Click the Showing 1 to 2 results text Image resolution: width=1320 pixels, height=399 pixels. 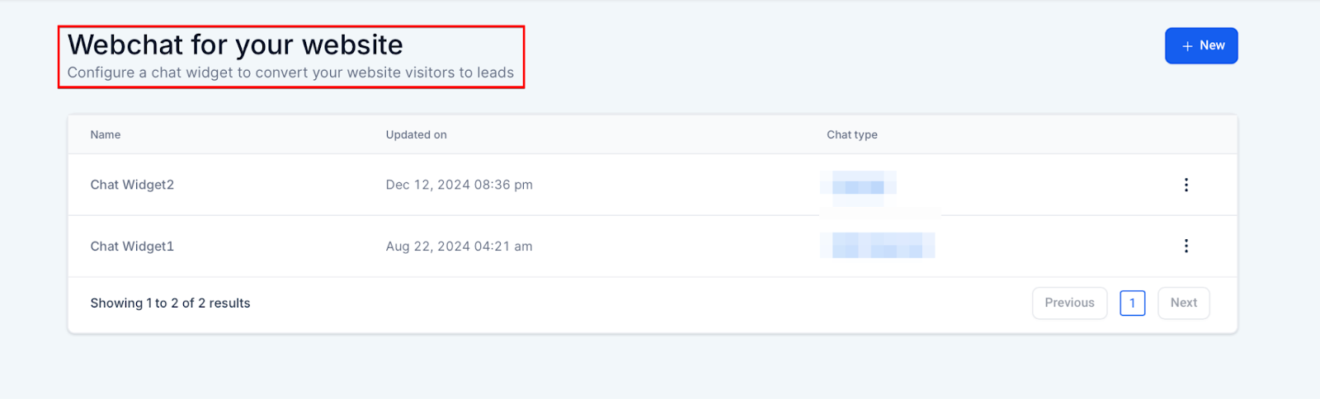pyautogui.click(x=170, y=303)
